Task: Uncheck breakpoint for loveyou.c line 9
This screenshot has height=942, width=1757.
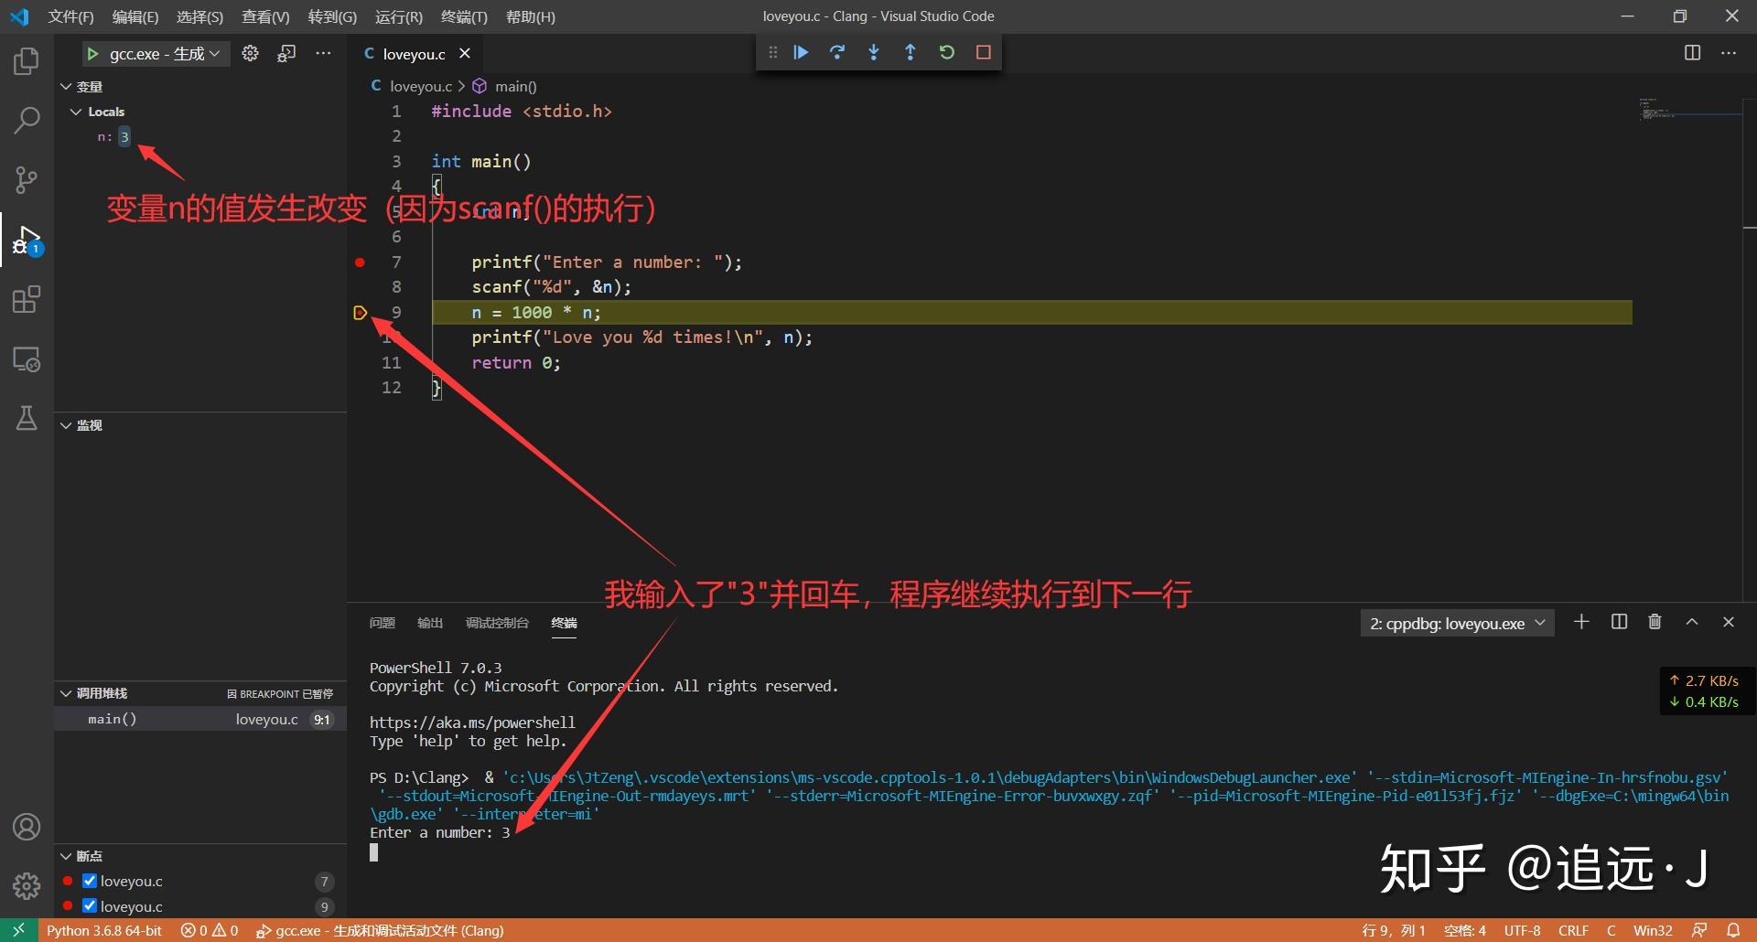Action: point(90,906)
